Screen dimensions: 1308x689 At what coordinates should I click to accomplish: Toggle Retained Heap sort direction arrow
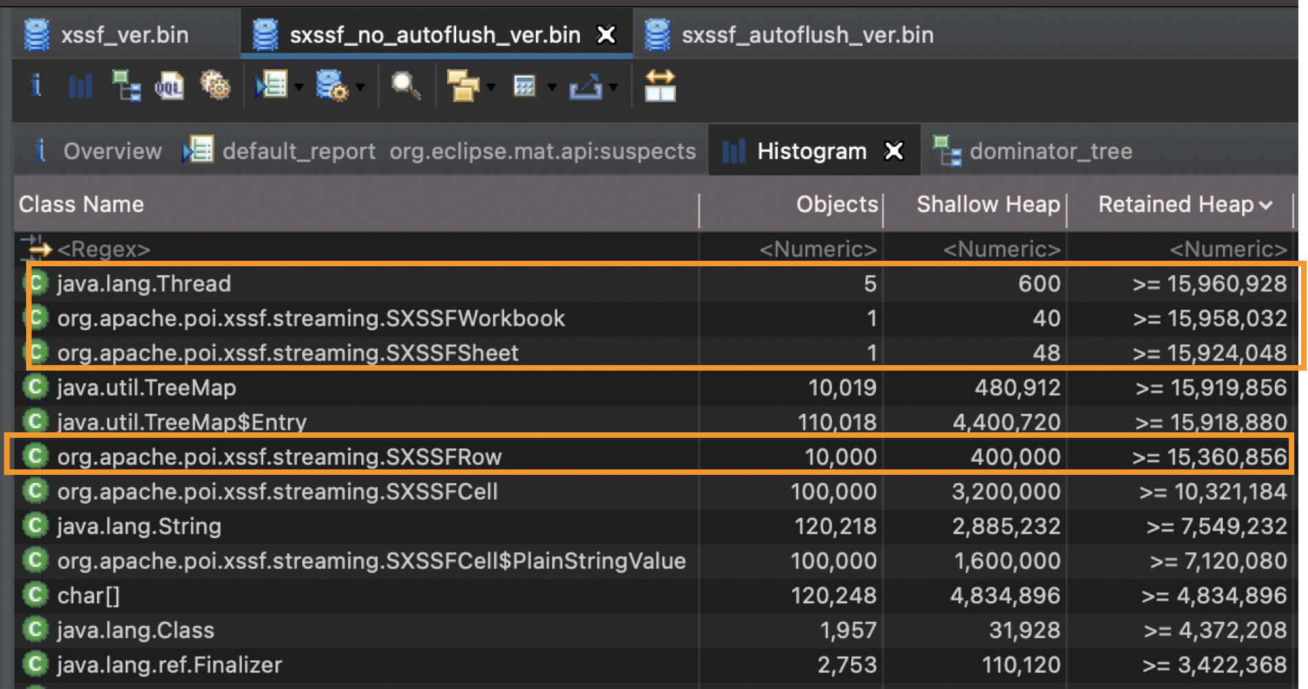coord(1266,205)
